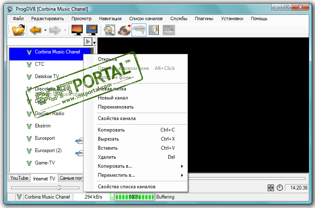Image resolution: width=315 pixels, height=208 pixels.
Task: Click the 294 kB/s status bar value
Action: point(93,197)
